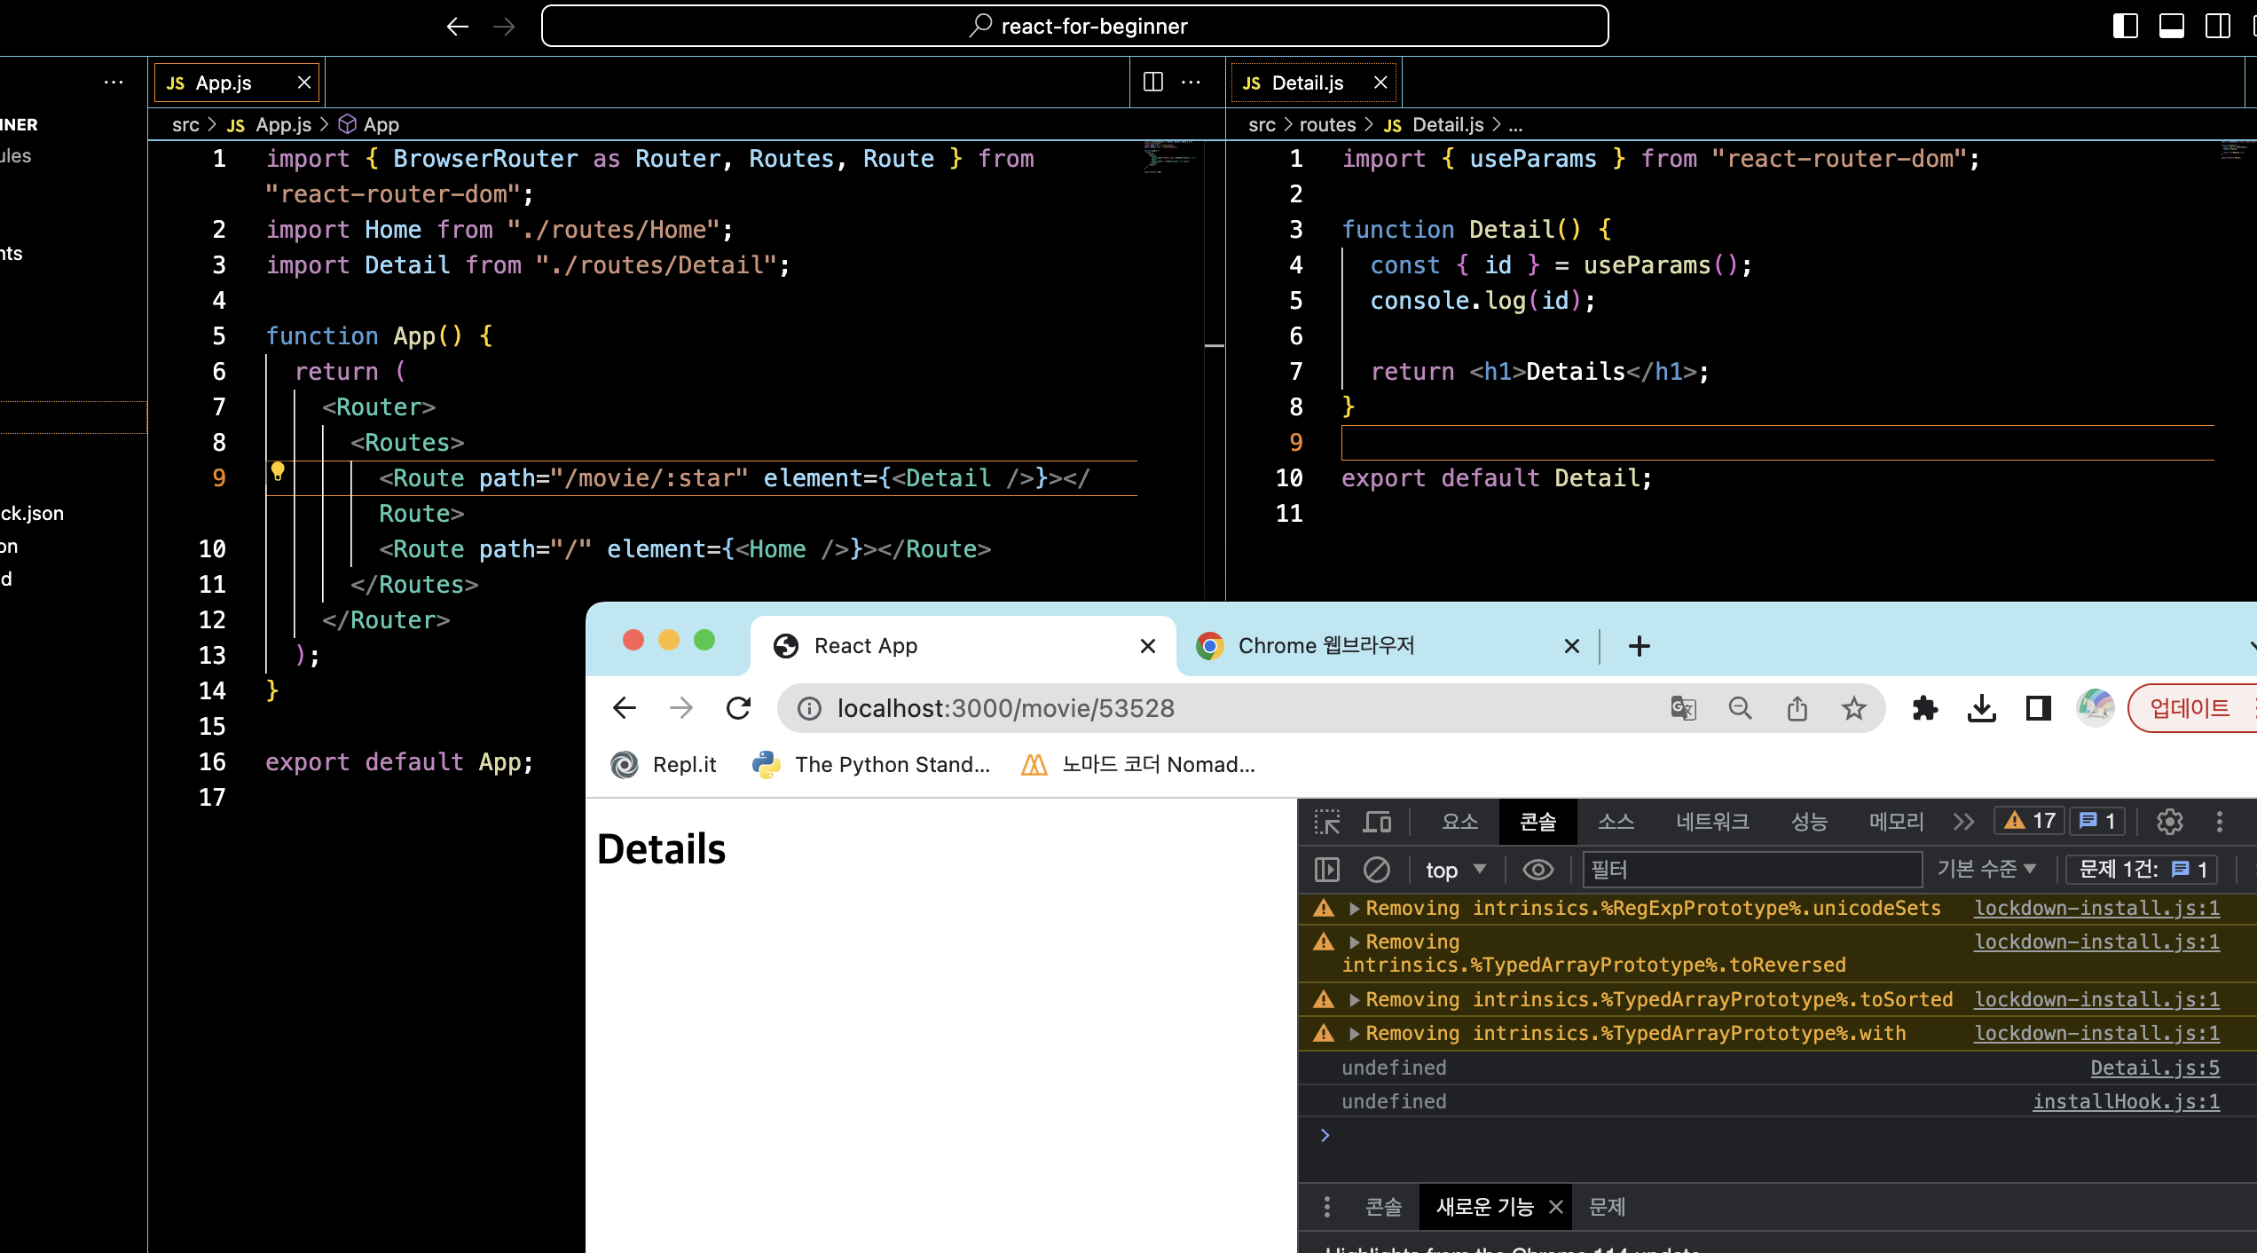Select the Detail.js editor tab
2257x1253 pixels.
coord(1307,83)
